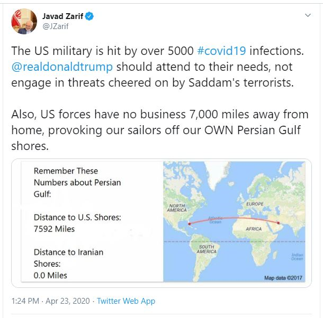This screenshot has width=323, height=318.
Task: Click the red marker on the U.S. coast
Action: 190,223
